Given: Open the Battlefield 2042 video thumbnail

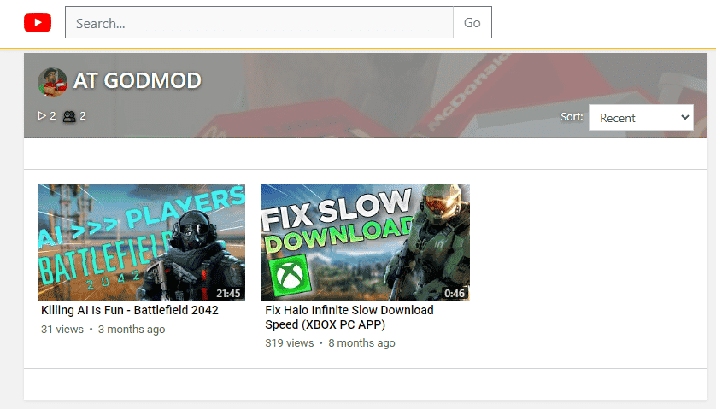Looking at the screenshot, I should 141,242.
